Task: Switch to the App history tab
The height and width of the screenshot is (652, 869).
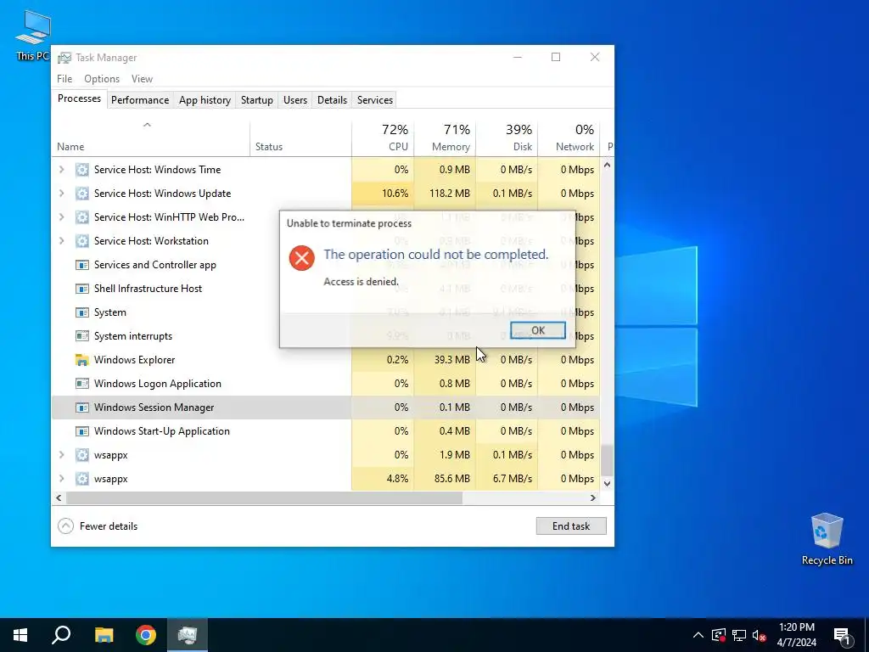Action: (x=205, y=100)
